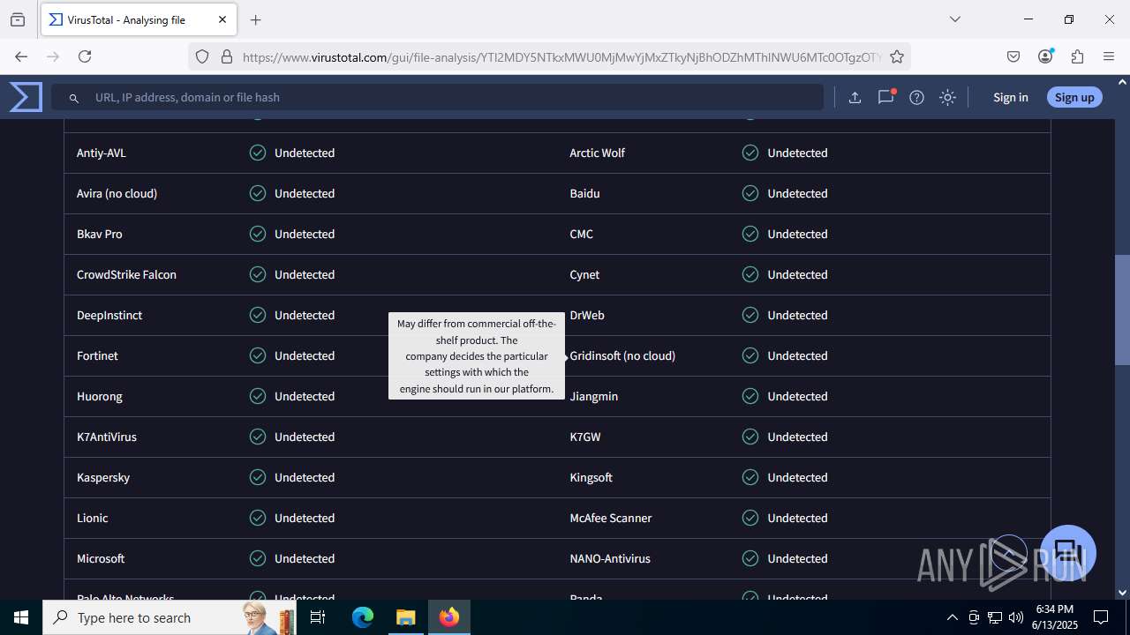Expand the list all tabs dropdown

pos(954,19)
